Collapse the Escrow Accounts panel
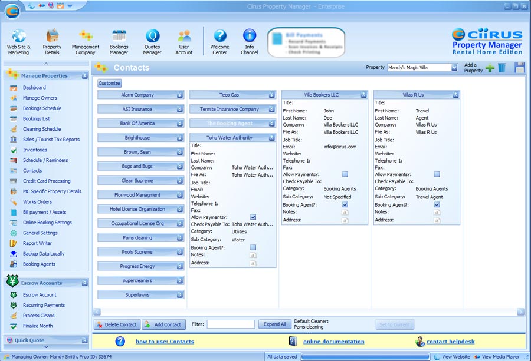This screenshot has height=361, width=531. pos(84,283)
